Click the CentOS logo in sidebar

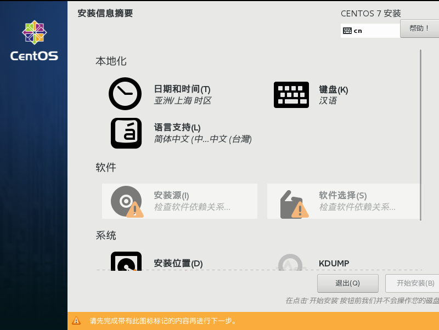34,41
